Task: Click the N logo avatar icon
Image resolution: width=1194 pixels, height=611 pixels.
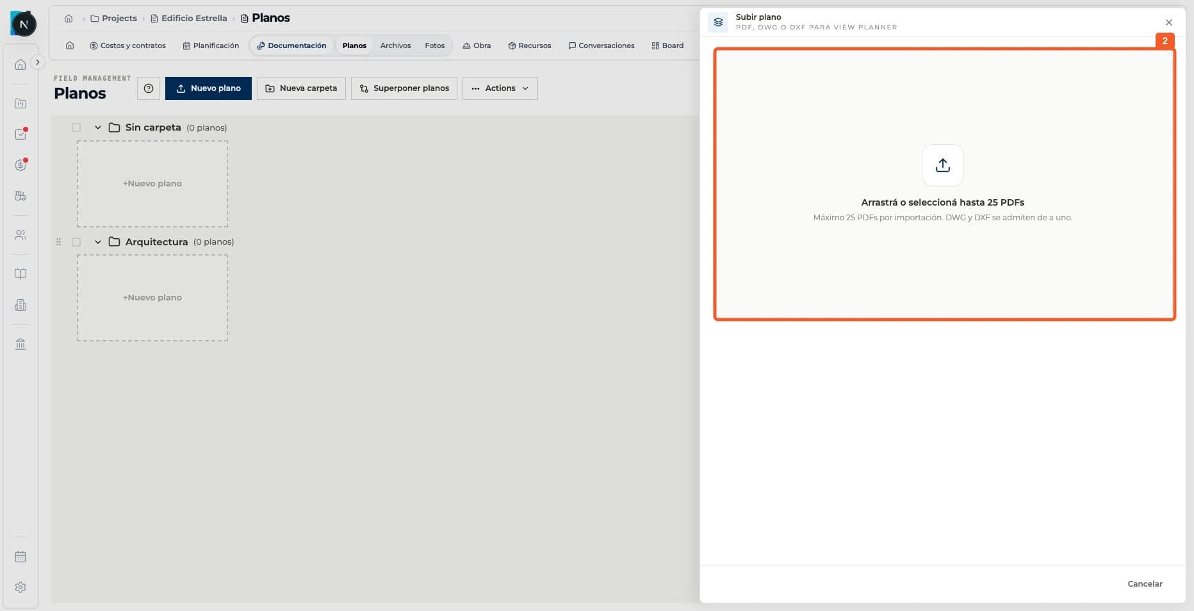Action: pos(23,24)
